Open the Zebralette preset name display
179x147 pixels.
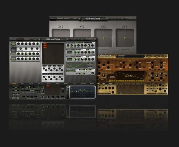130,56
